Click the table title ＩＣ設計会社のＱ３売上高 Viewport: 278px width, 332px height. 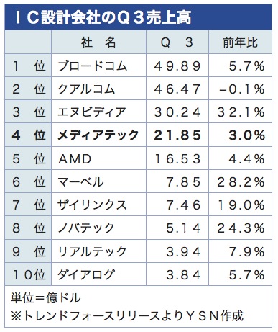click(x=103, y=18)
